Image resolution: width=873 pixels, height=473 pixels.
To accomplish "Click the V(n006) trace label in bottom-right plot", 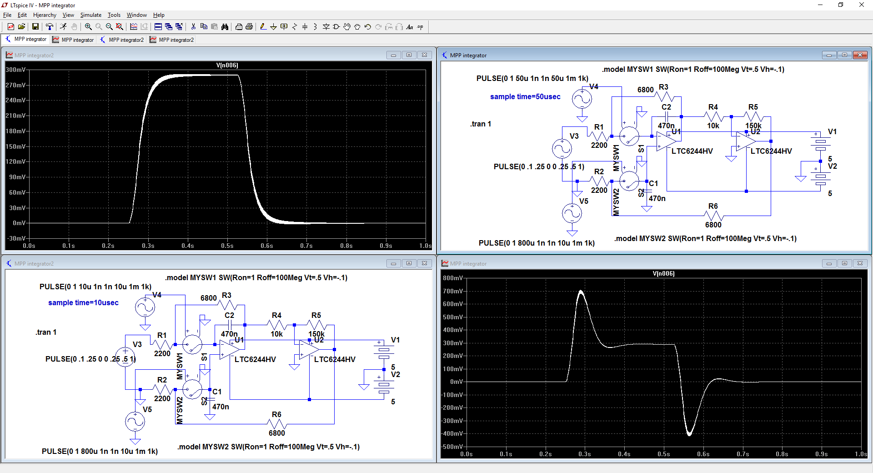I will (663, 274).
